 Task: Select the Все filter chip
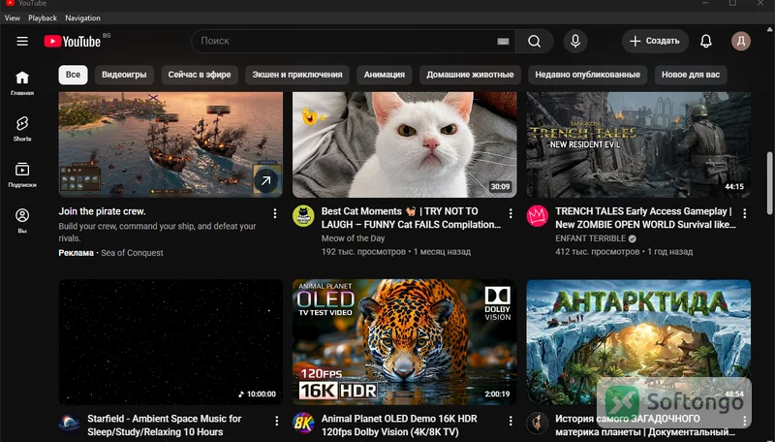(73, 75)
